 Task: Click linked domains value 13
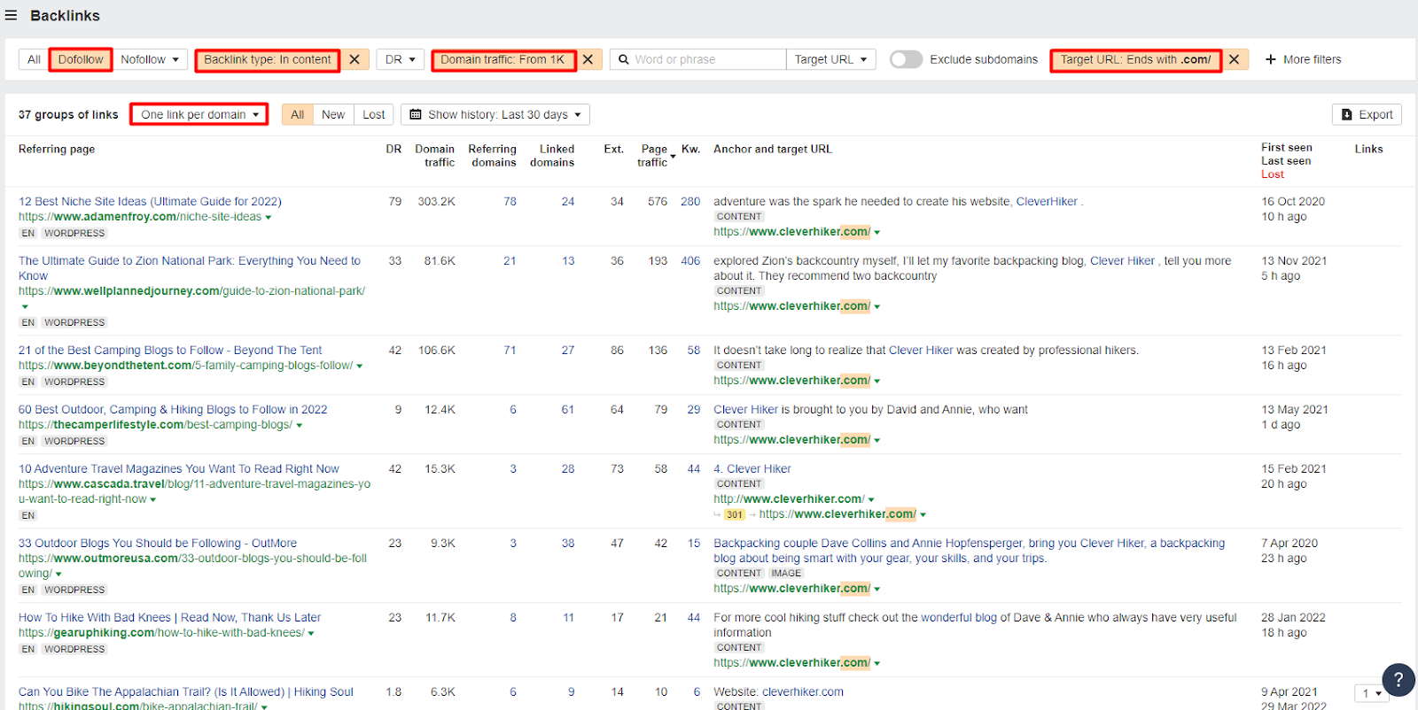tap(568, 260)
